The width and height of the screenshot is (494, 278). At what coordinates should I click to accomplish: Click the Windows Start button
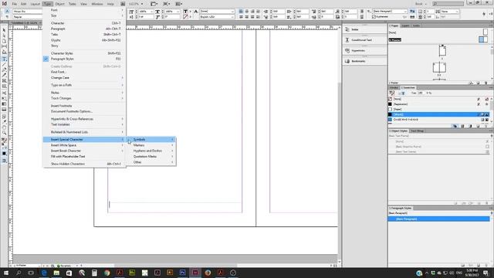6,273
